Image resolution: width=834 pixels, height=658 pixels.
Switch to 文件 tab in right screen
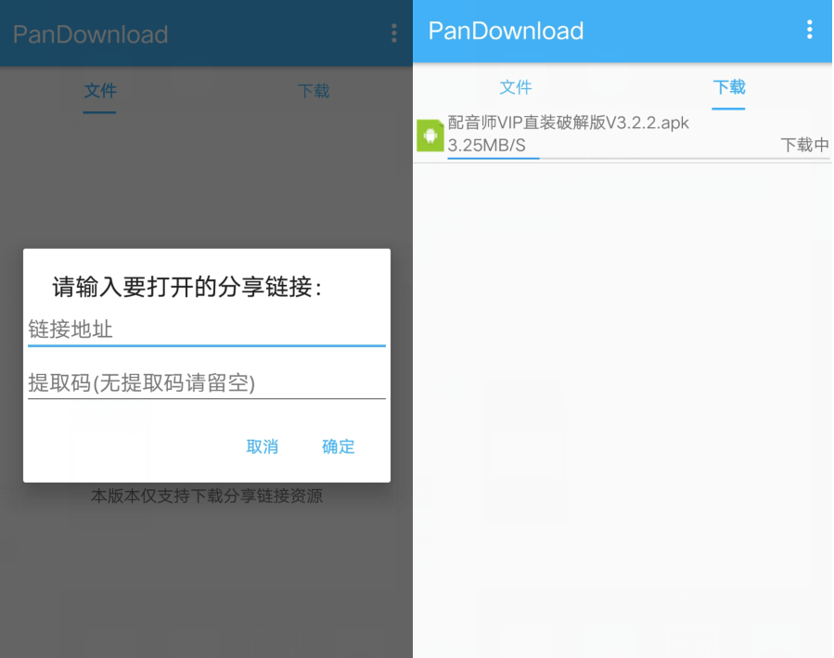coord(516,86)
